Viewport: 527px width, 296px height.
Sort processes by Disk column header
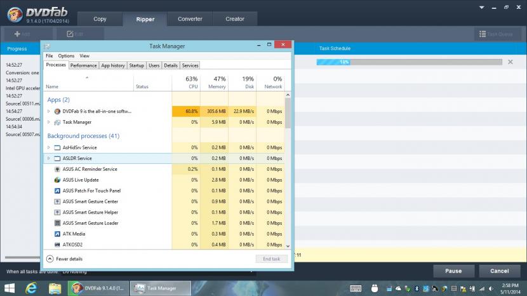pyautogui.click(x=243, y=83)
